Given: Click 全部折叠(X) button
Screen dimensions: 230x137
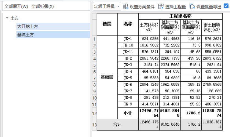Looking at the screenshot, I should tap(43, 6).
